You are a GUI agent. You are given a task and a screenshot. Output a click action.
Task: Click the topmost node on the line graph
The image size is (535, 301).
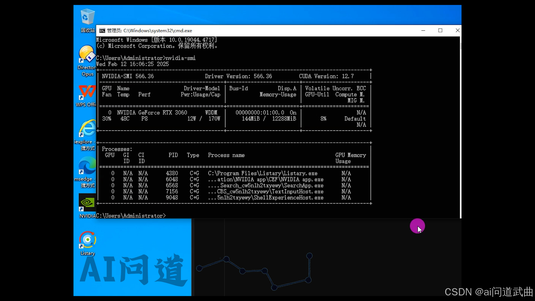[x=309, y=256]
